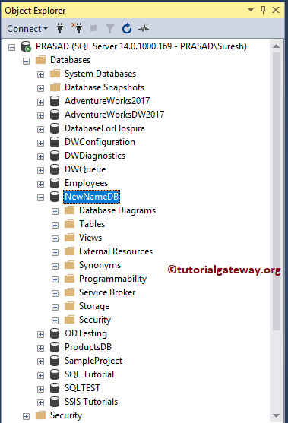Close the Object Explorer panel
The image size is (288, 423).
[276, 10]
